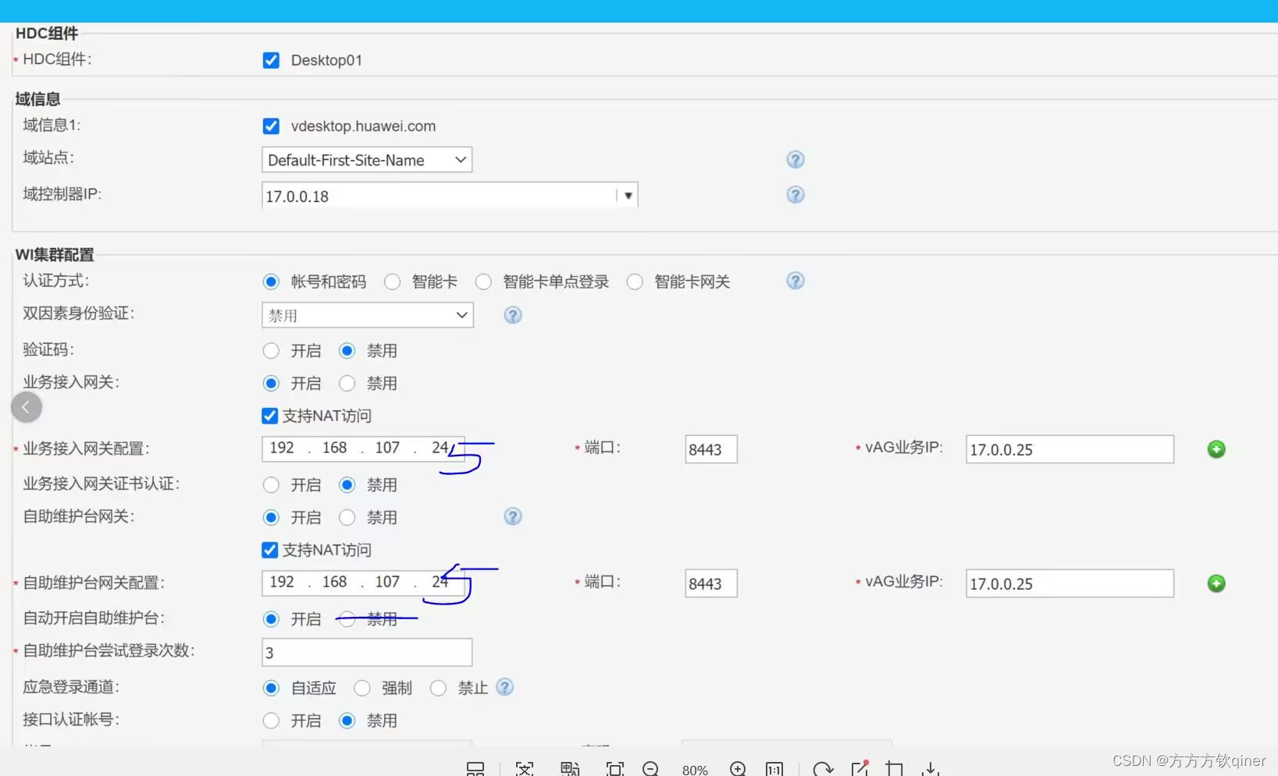The width and height of the screenshot is (1278, 776).
Task: Select 自适应 for 应急登录通道
Action: 271,688
